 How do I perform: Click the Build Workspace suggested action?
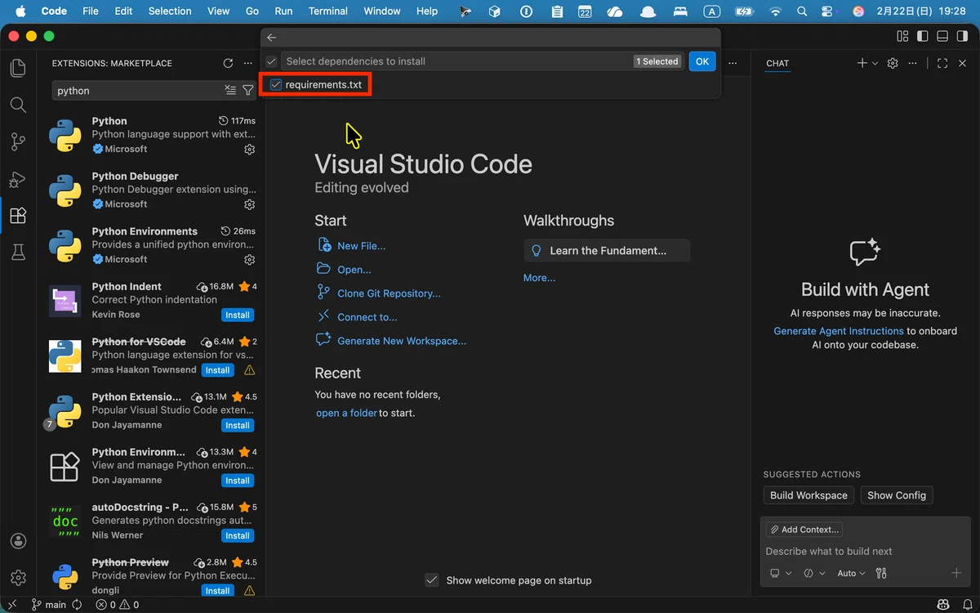pyautogui.click(x=808, y=495)
